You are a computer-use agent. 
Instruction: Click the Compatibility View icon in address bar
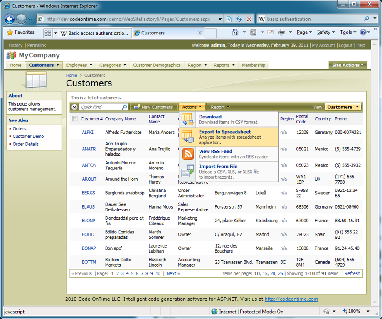[229, 19]
